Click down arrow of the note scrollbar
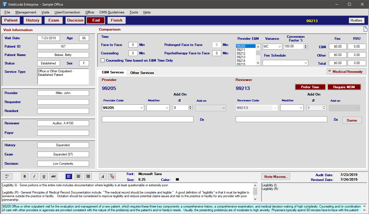Screen dimensions: 369x214 tap(255, 199)
